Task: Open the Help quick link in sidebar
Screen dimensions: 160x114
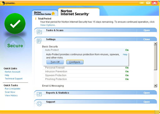Action: (7, 75)
